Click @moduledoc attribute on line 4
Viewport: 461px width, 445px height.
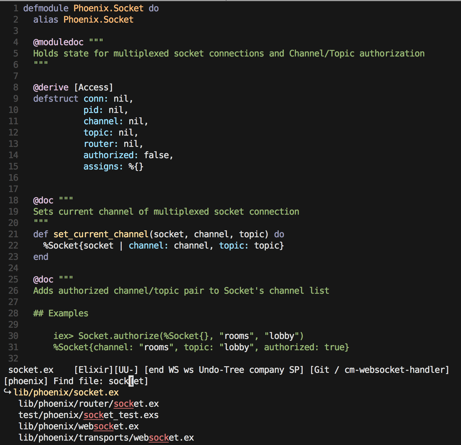click(x=58, y=42)
